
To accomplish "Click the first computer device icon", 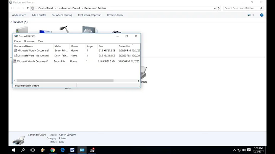I will click(x=22, y=30).
